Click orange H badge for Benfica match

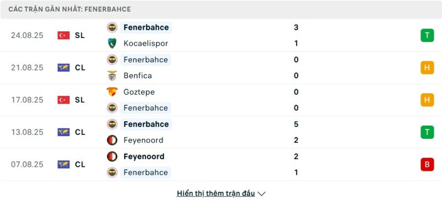(427, 67)
